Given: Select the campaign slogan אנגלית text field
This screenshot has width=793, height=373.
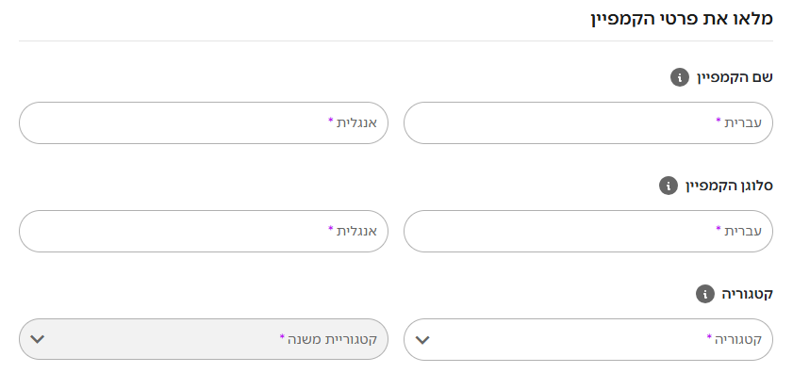Looking at the screenshot, I should pyautogui.click(x=204, y=231).
